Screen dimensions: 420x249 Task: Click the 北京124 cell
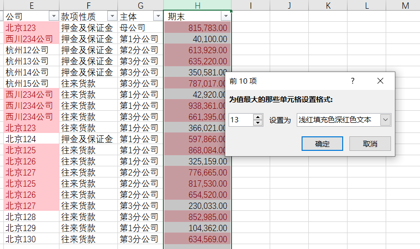tap(31, 139)
